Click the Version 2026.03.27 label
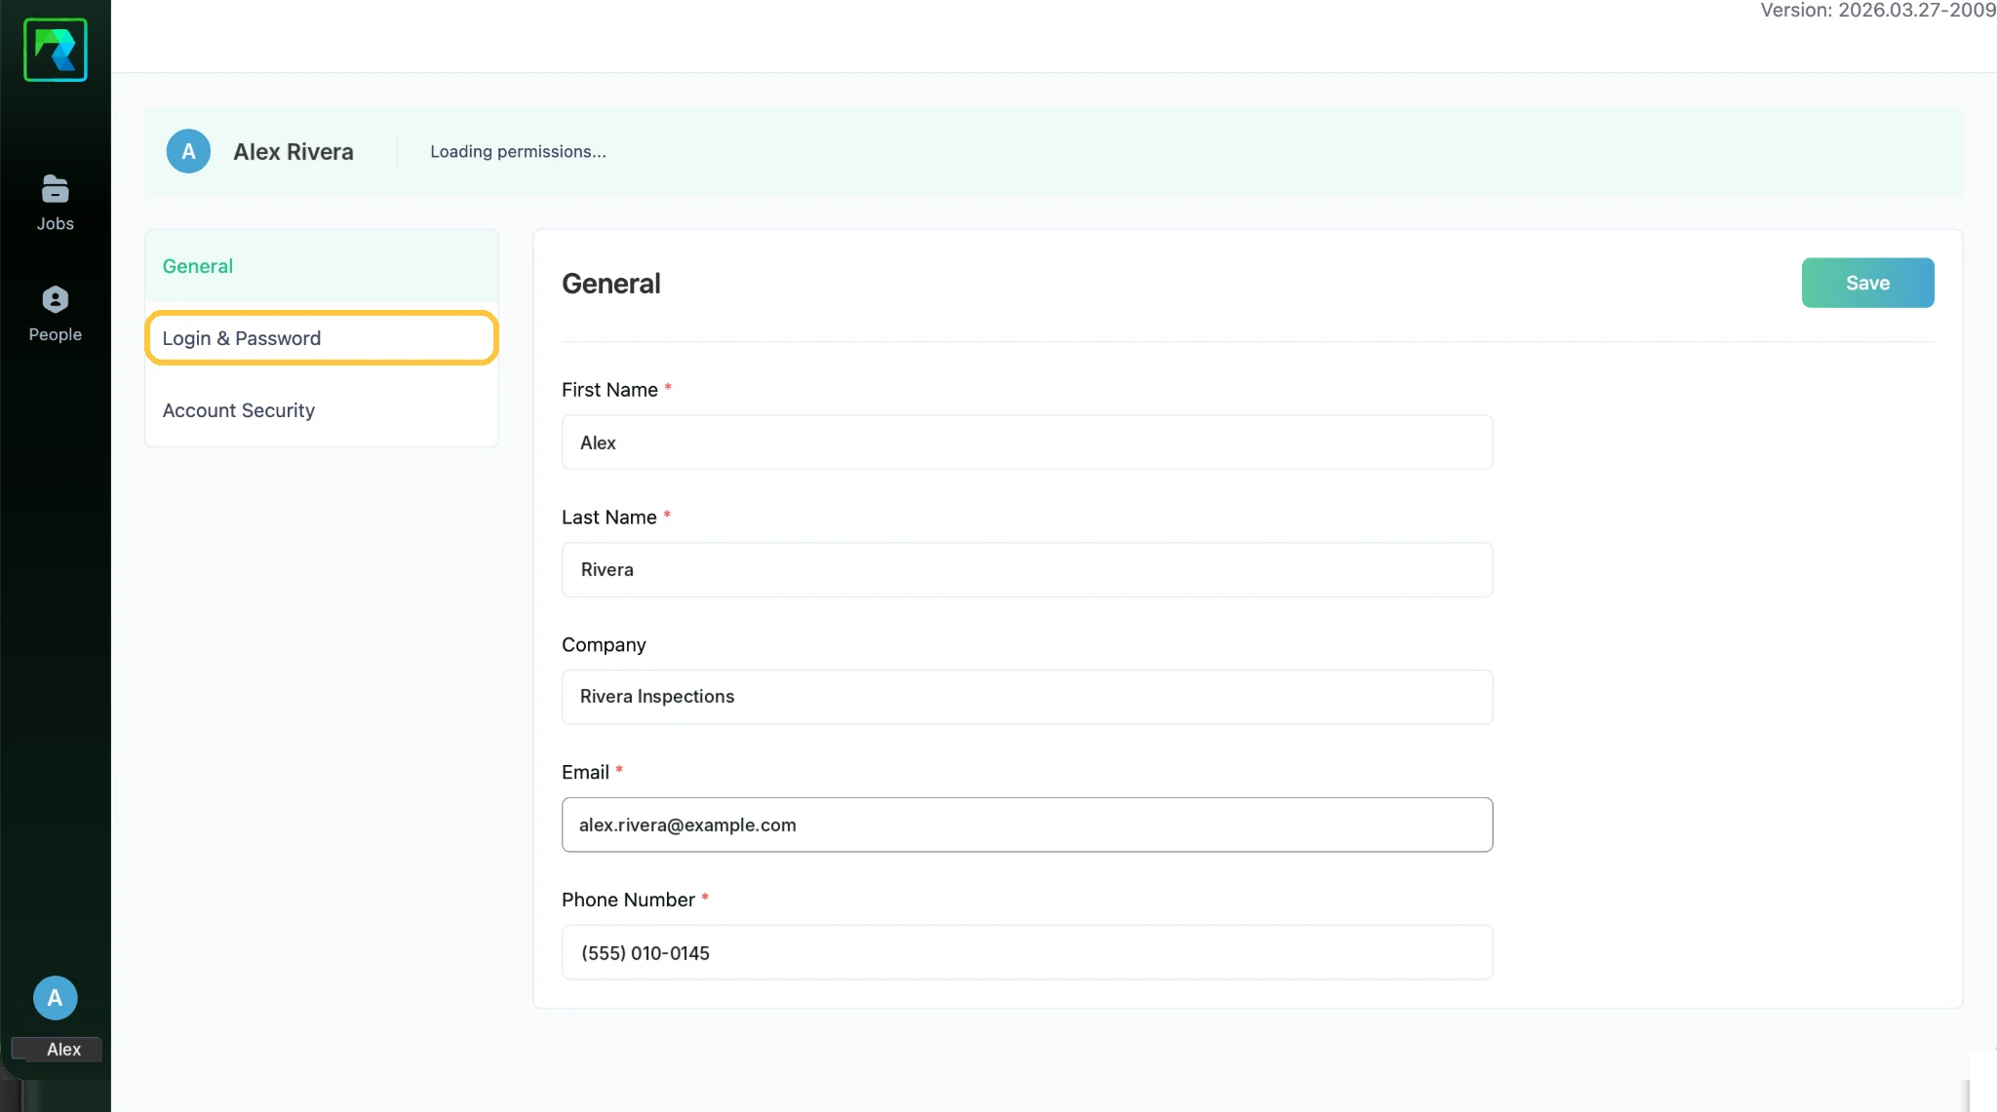Image resolution: width=1997 pixels, height=1112 pixels. click(1878, 11)
